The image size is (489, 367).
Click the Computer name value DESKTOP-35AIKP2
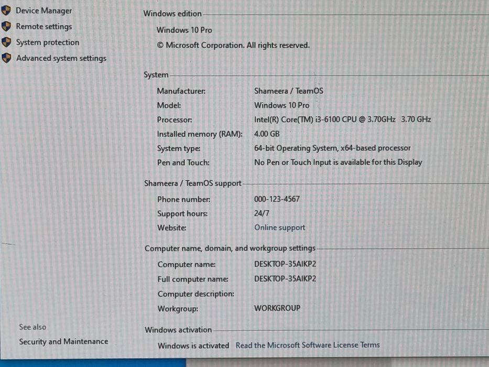point(285,264)
